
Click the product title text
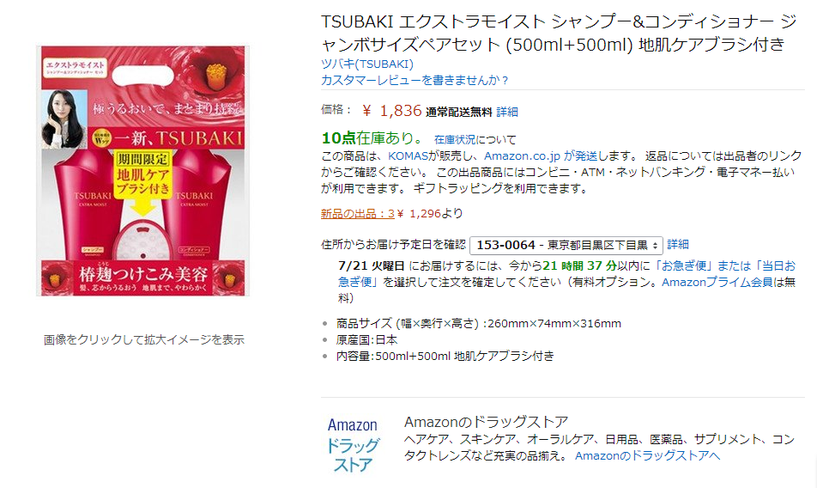[559, 33]
